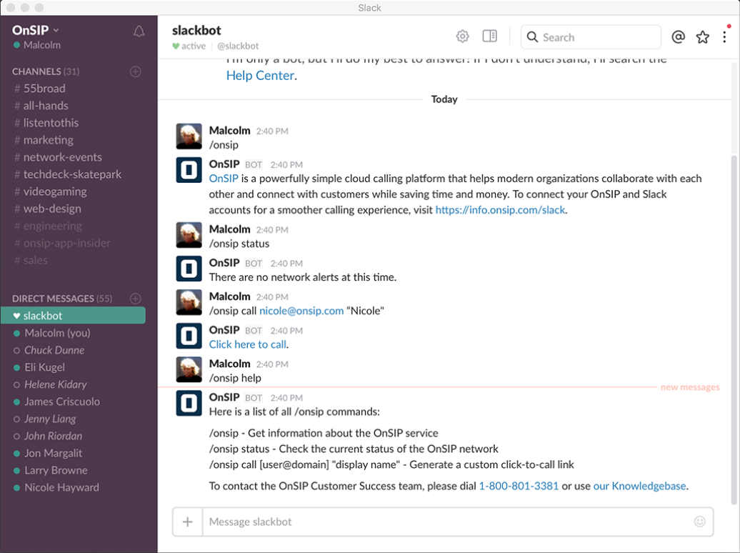Click nicole@onsip.com email link

coord(301,311)
